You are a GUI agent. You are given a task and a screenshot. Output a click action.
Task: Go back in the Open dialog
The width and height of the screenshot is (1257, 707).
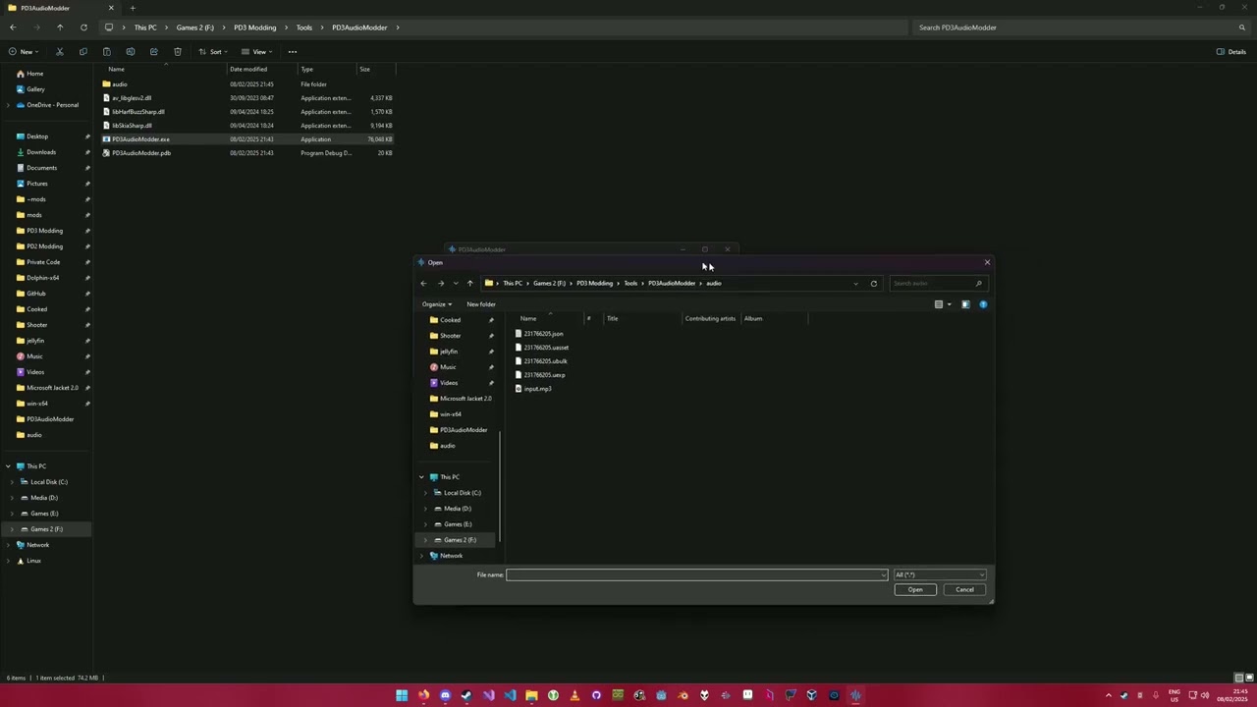pyautogui.click(x=423, y=283)
